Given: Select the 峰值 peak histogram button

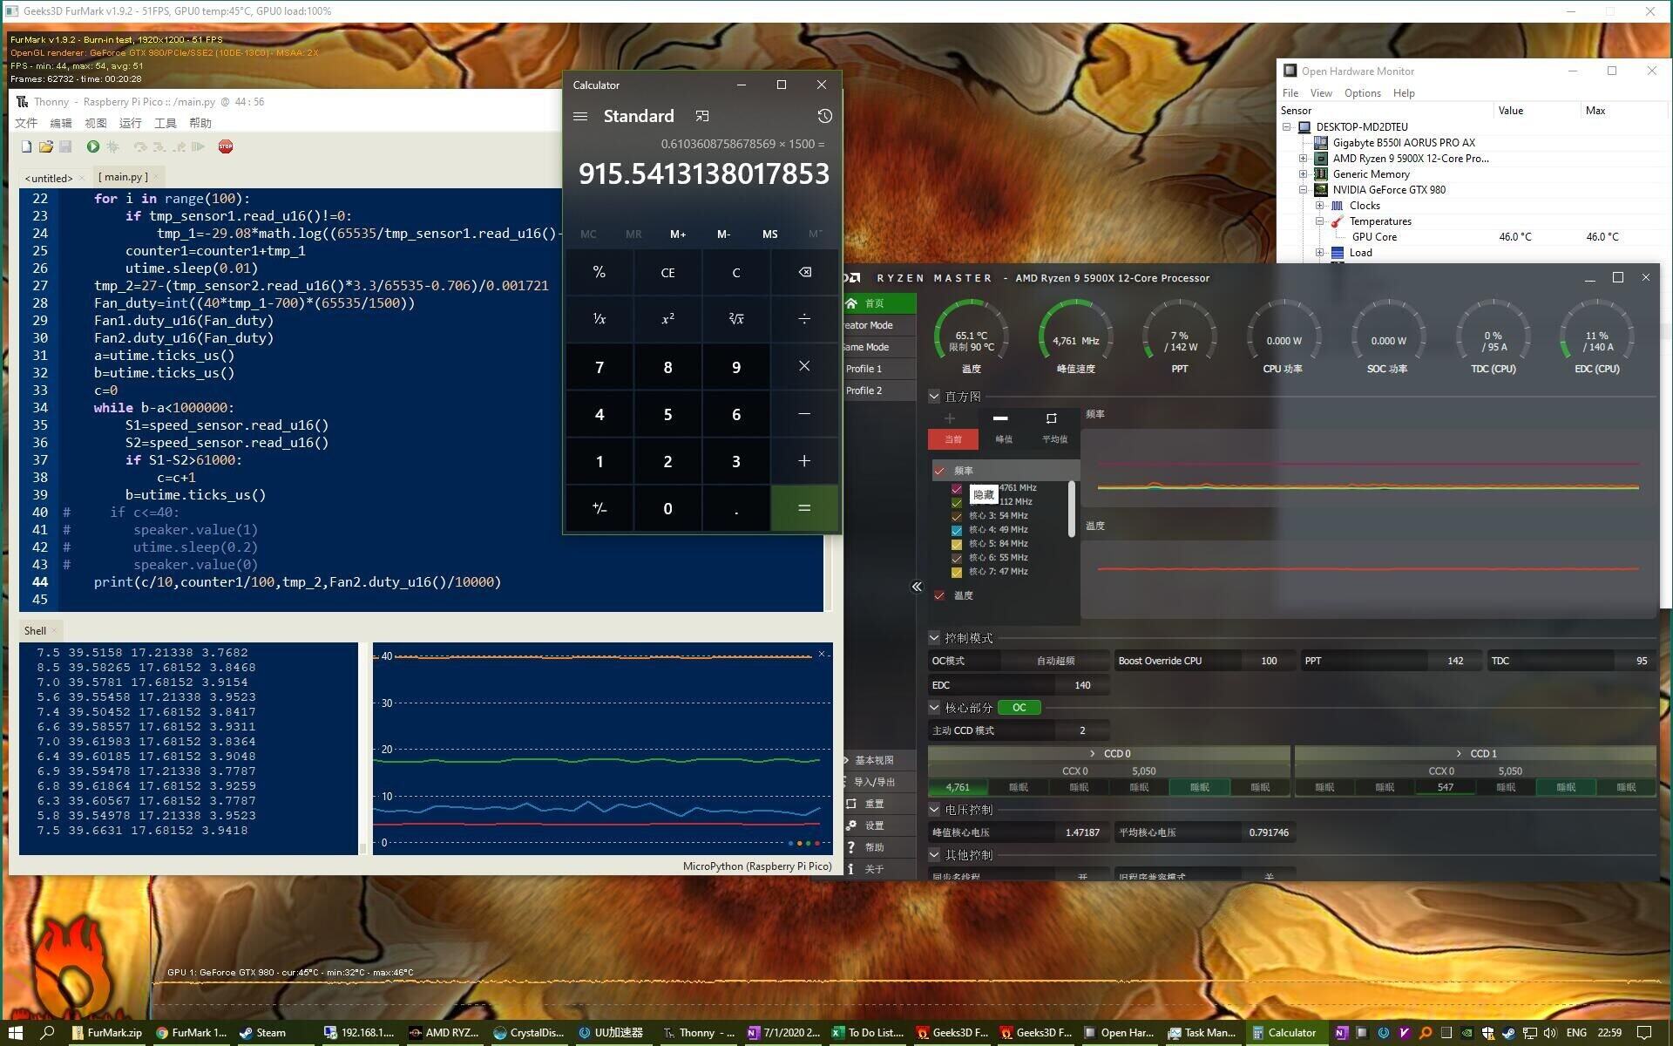Looking at the screenshot, I should pyautogui.click(x=1004, y=439).
